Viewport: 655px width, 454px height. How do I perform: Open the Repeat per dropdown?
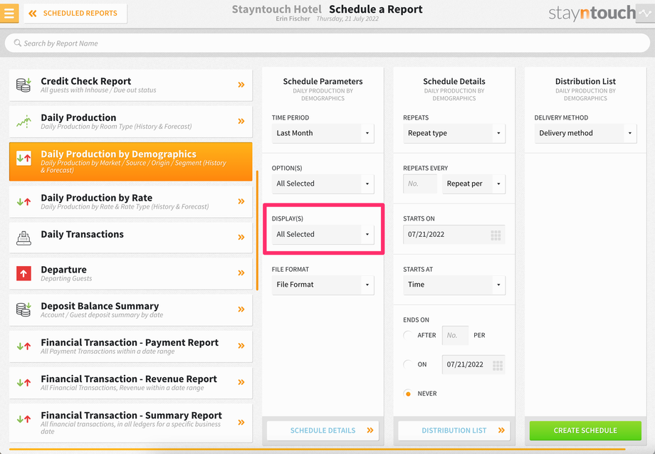(x=473, y=184)
